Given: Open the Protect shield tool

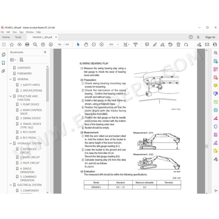Looking at the screenshot, I should [216, 126].
